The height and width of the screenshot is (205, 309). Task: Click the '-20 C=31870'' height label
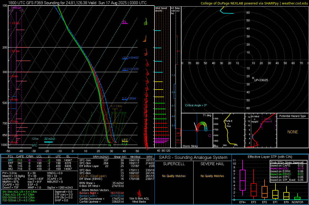point(130,69)
